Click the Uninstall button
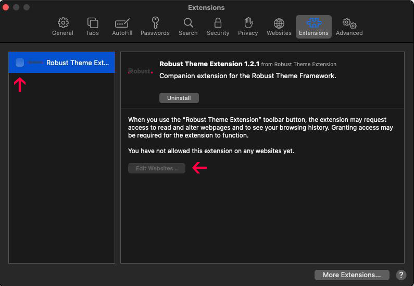 click(179, 98)
